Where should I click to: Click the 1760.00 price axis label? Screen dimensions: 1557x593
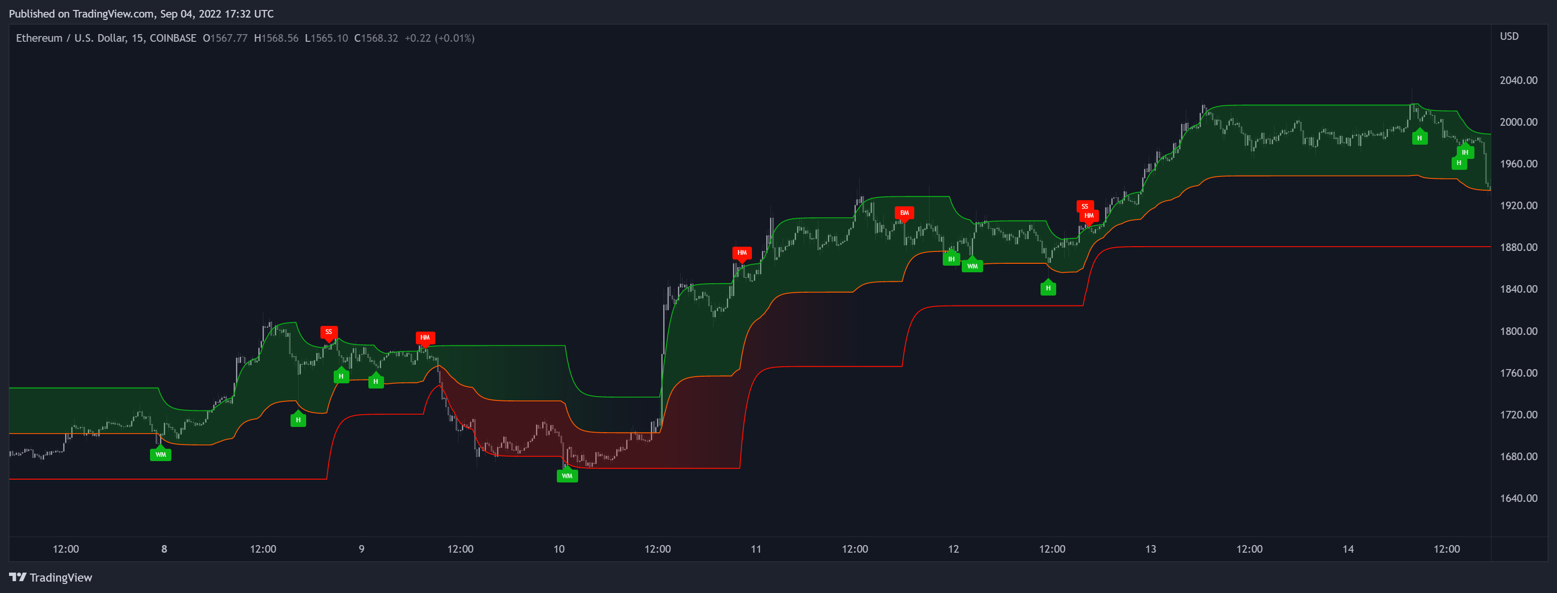(1519, 372)
